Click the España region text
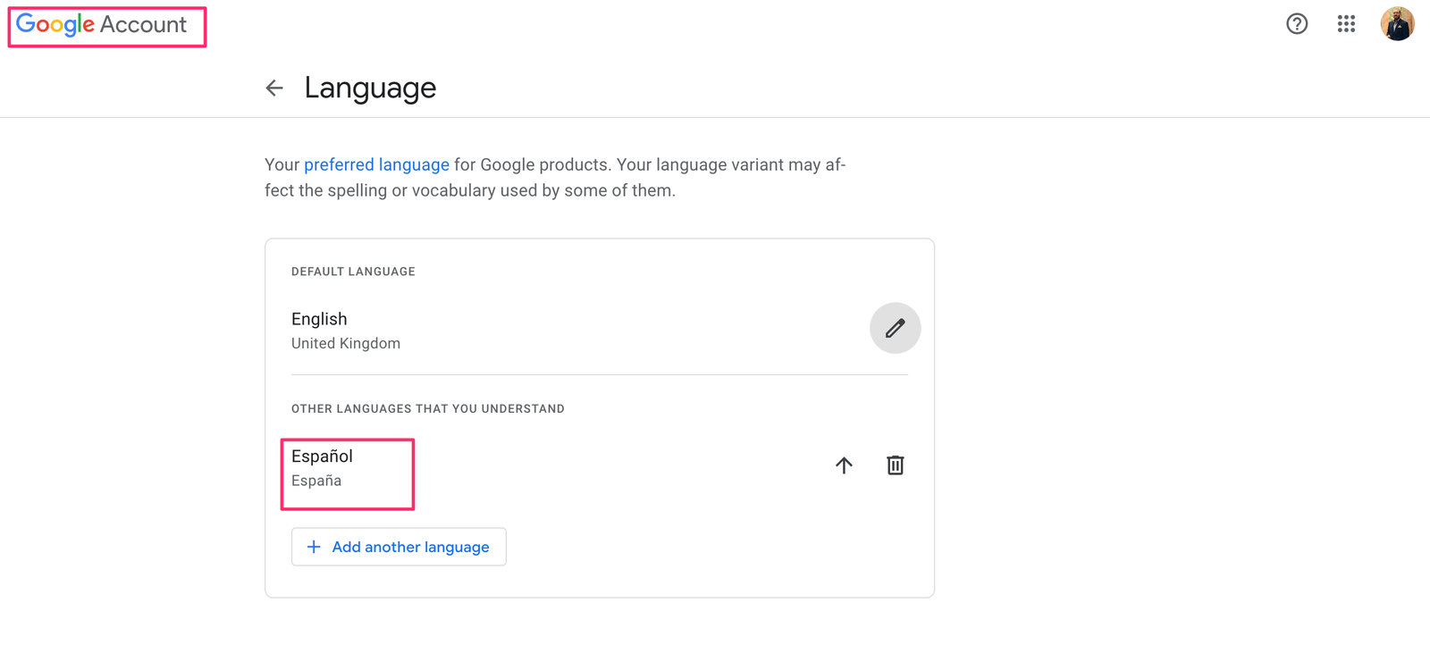Image resolution: width=1430 pixels, height=670 pixels. click(316, 481)
